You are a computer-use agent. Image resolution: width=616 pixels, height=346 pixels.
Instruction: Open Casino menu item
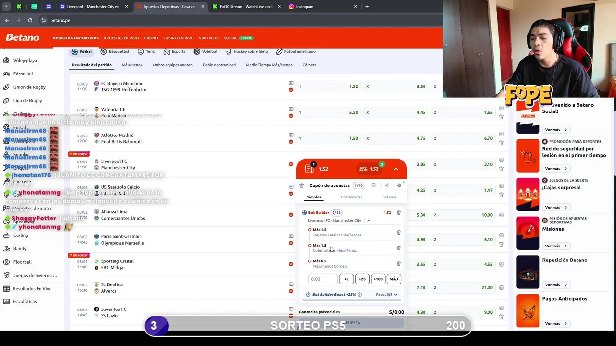[x=151, y=38]
